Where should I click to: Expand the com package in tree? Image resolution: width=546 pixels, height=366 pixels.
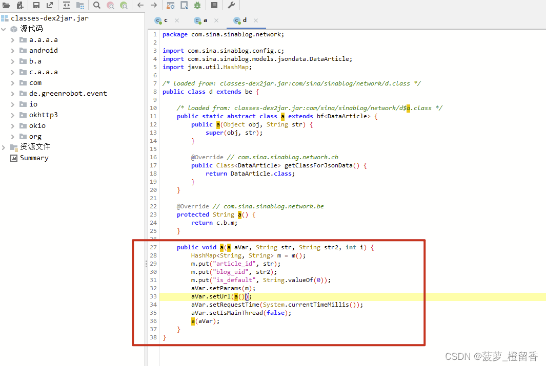(12, 83)
